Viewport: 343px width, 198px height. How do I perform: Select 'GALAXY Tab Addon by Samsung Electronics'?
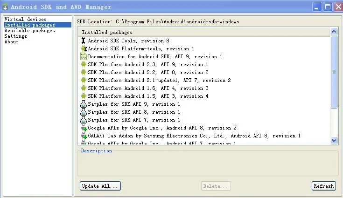(x=194, y=136)
